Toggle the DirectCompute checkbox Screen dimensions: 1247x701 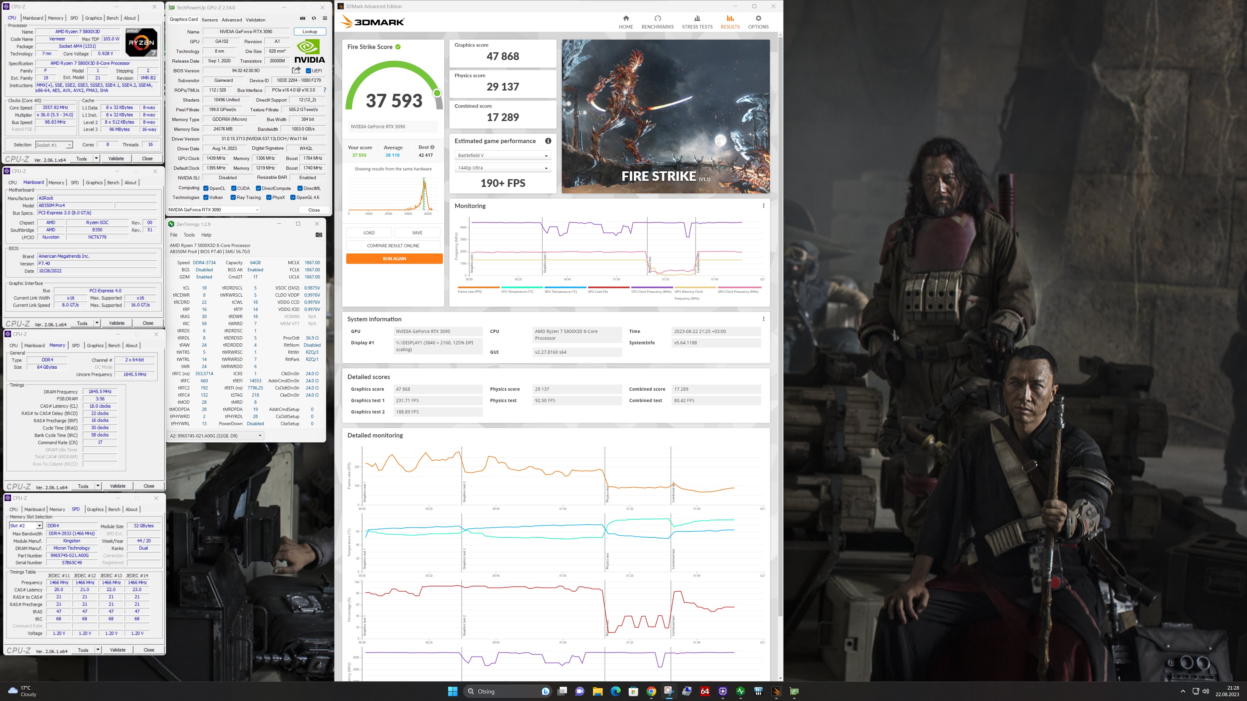[258, 188]
